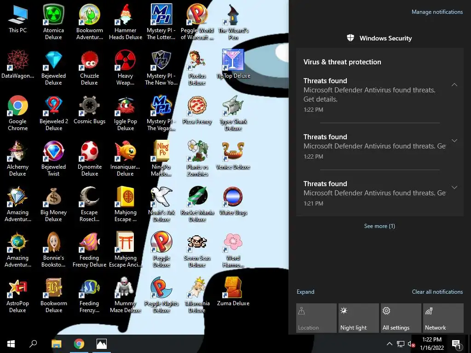Open File Explorer from the taskbar
The image size is (471, 353).
coord(56,344)
